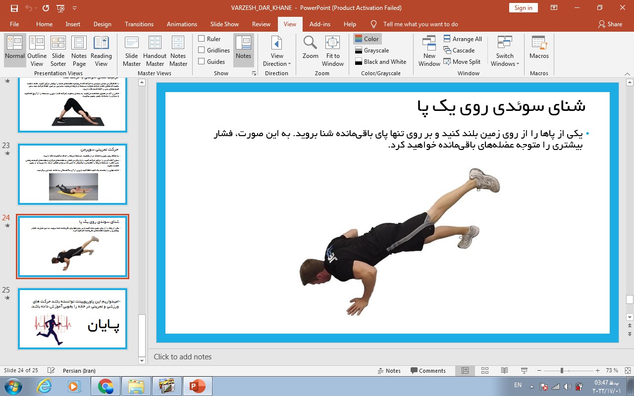This screenshot has height=396, width=634.
Task: Open the Slide Master view
Action: click(132, 50)
